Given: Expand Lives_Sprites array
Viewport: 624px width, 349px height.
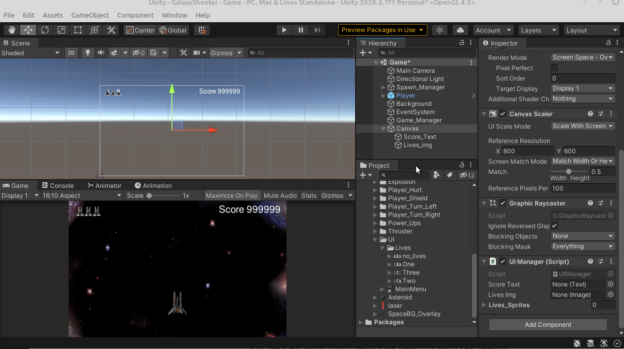Looking at the screenshot, I should (x=485, y=305).
